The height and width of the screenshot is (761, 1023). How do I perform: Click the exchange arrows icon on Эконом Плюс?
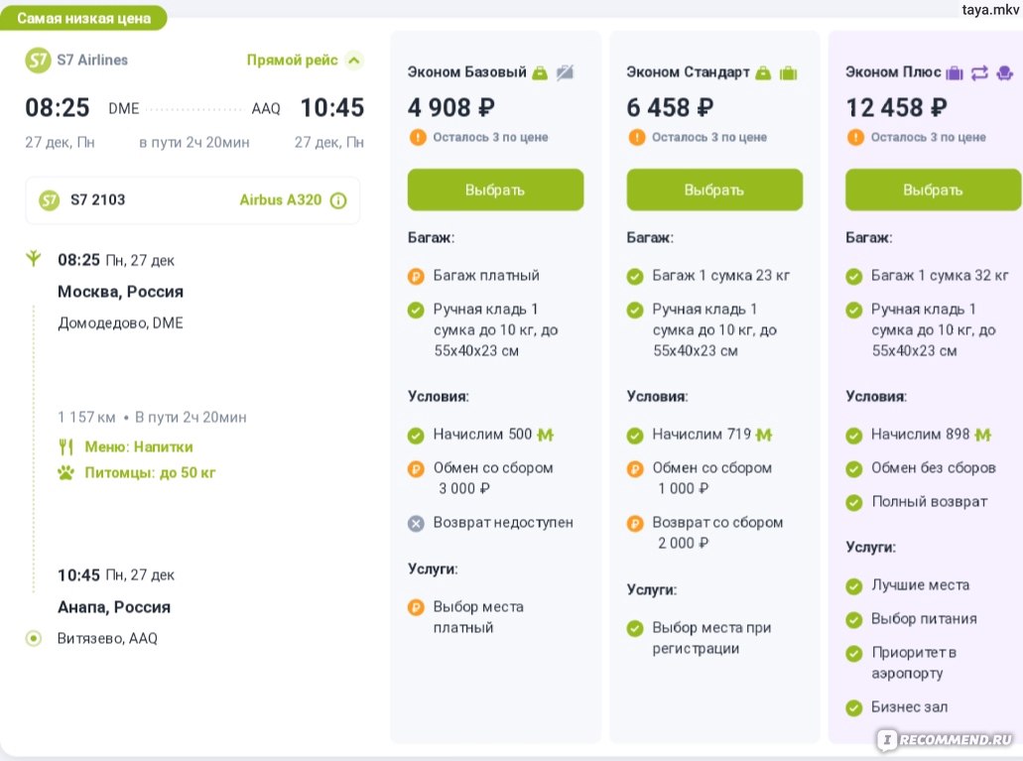coord(979,72)
